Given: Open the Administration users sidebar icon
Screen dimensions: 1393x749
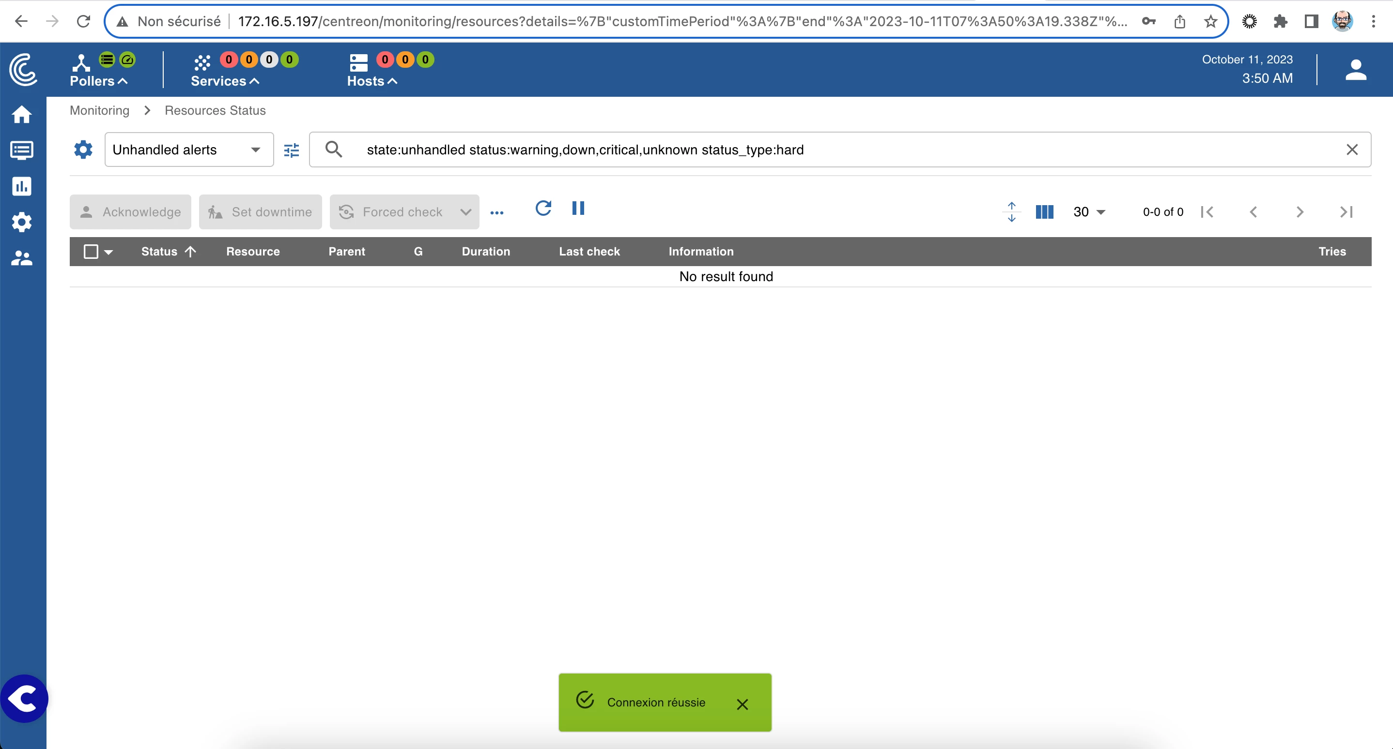Looking at the screenshot, I should pos(22,258).
